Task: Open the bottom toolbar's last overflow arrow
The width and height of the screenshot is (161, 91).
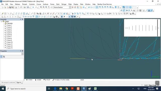Action: pyautogui.click(x=79, y=17)
